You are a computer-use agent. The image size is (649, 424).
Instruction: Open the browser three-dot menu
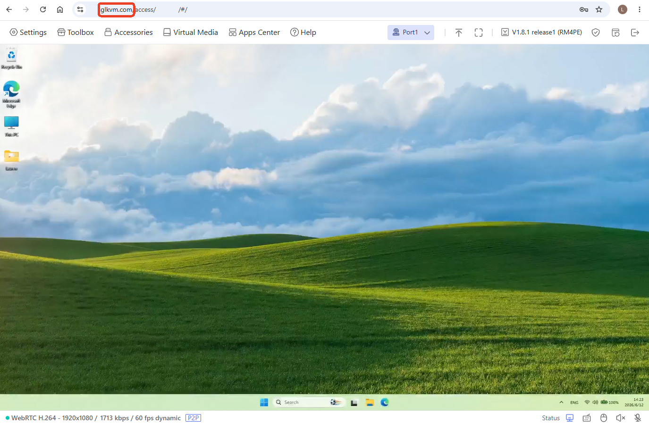click(x=640, y=9)
